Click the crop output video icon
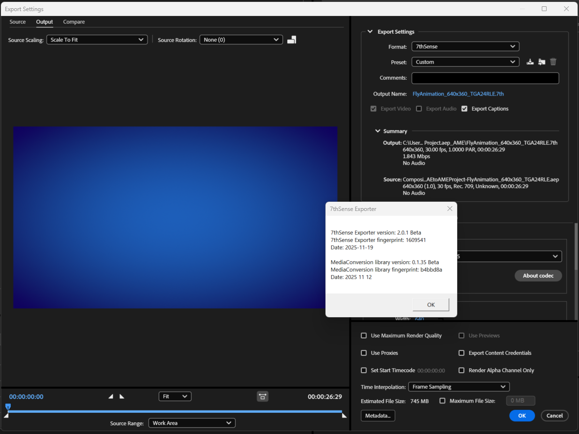This screenshot has width=579, height=434. (292, 40)
